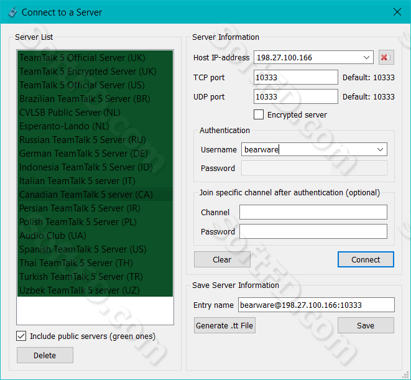Select TeamTalk 5 Encrypted Server (UK)
The image size is (411, 380).
coord(95,72)
